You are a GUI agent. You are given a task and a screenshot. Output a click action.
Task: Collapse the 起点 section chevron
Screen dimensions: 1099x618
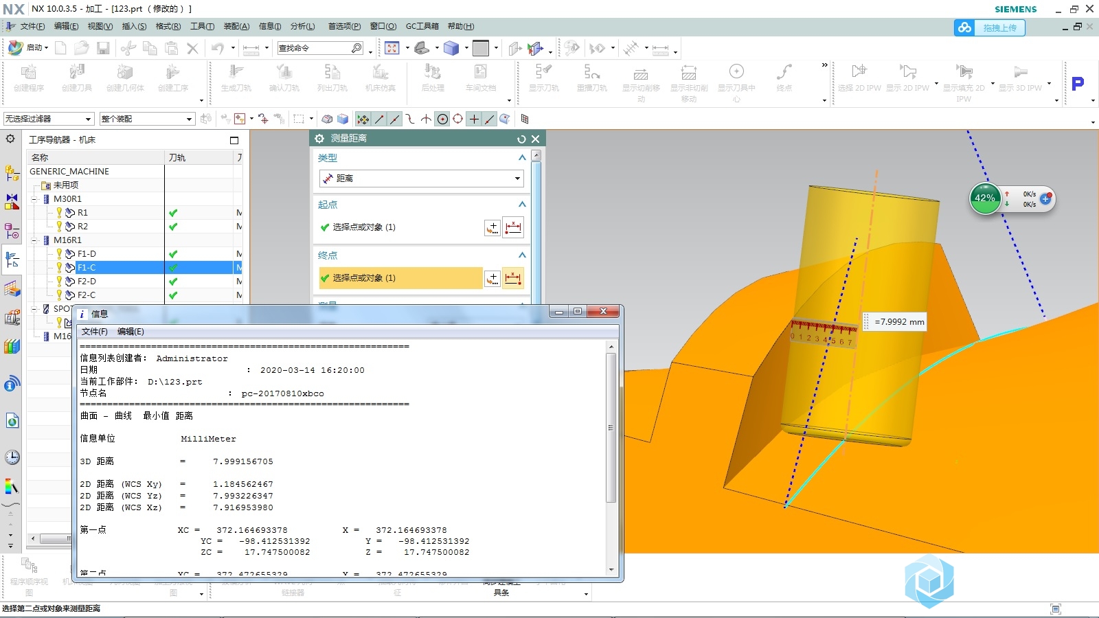pos(522,205)
